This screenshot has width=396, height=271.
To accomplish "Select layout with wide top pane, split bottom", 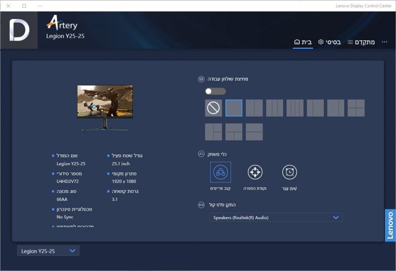I will pyautogui.click(x=234, y=132).
